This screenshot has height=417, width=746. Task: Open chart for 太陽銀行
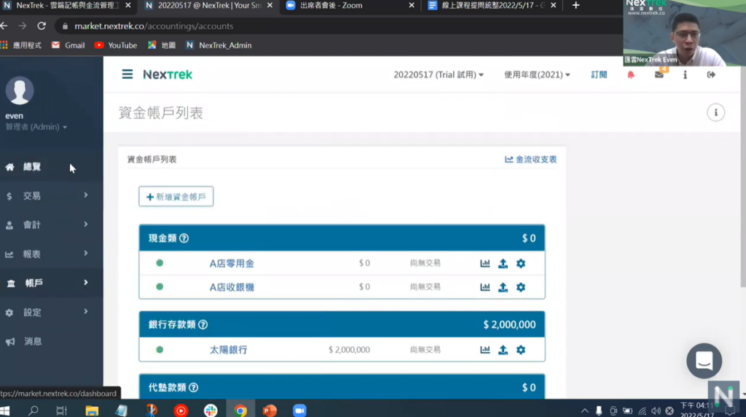[x=484, y=350]
